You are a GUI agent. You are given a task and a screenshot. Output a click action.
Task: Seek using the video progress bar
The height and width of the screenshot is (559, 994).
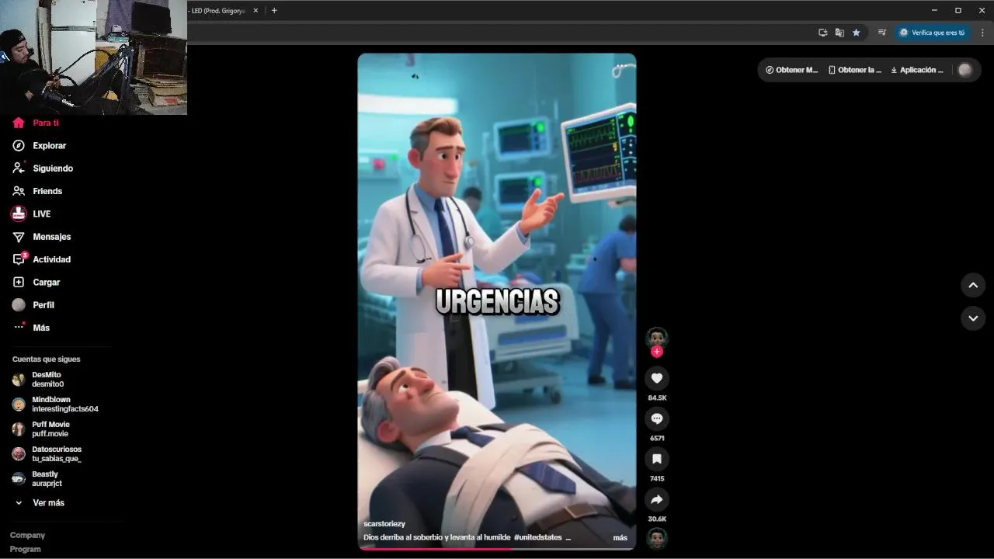click(x=497, y=549)
